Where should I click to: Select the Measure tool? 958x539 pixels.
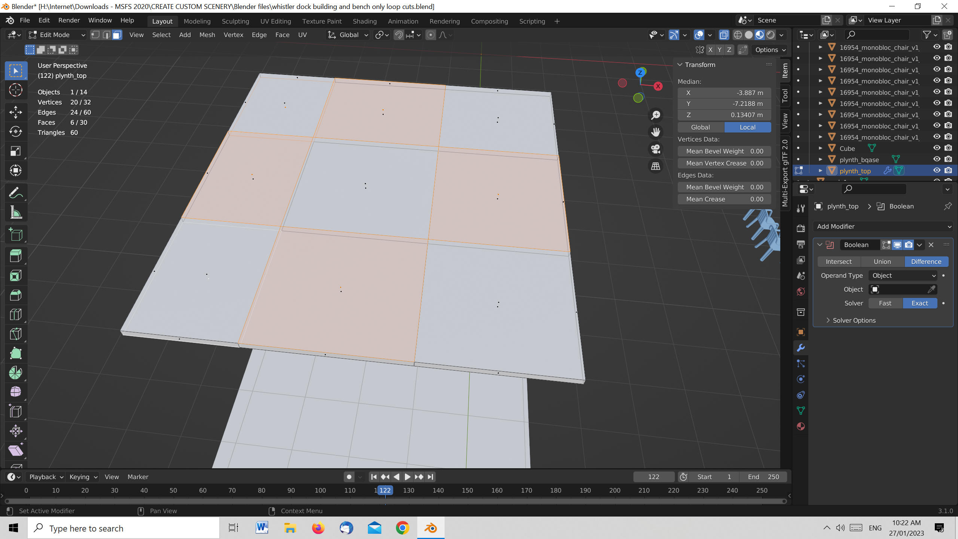tap(16, 212)
